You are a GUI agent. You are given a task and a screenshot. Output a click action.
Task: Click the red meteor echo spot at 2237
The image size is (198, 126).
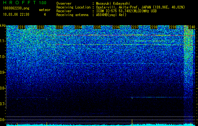[x=132, y=98]
